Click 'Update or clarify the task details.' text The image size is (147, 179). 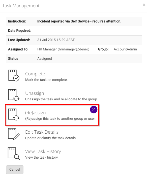click(x=51, y=138)
